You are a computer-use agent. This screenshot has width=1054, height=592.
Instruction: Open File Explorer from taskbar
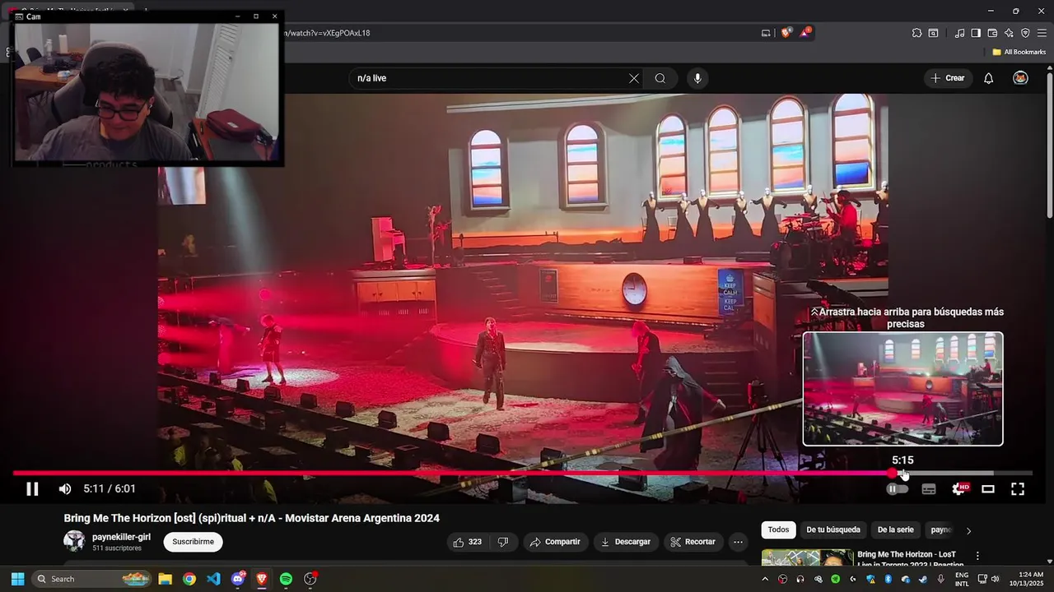pos(165,579)
